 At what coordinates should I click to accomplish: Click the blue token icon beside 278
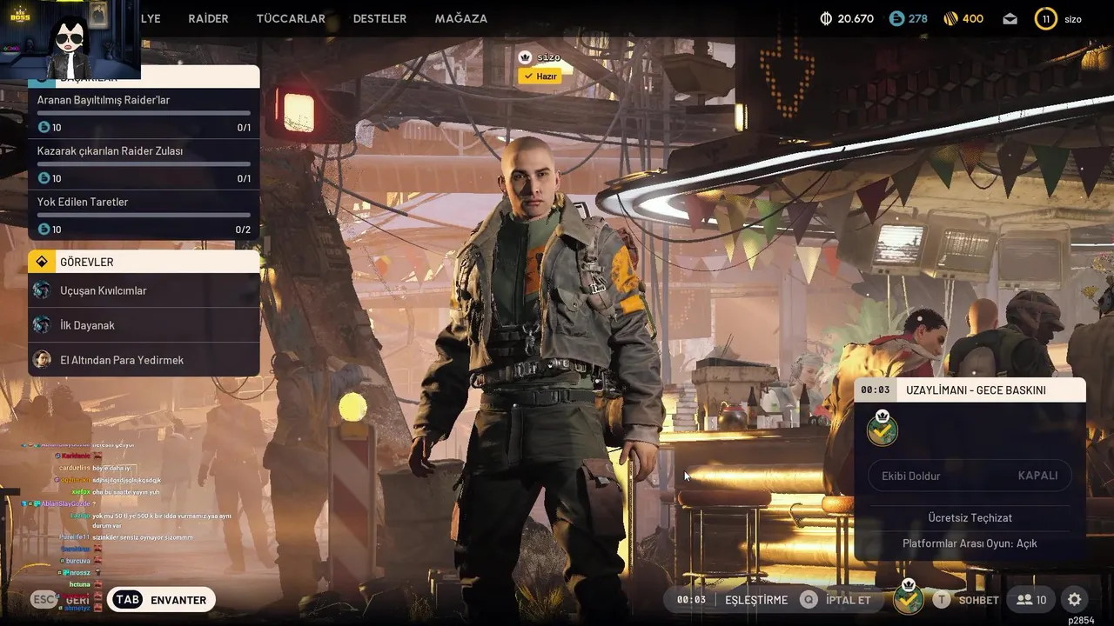[x=896, y=18]
